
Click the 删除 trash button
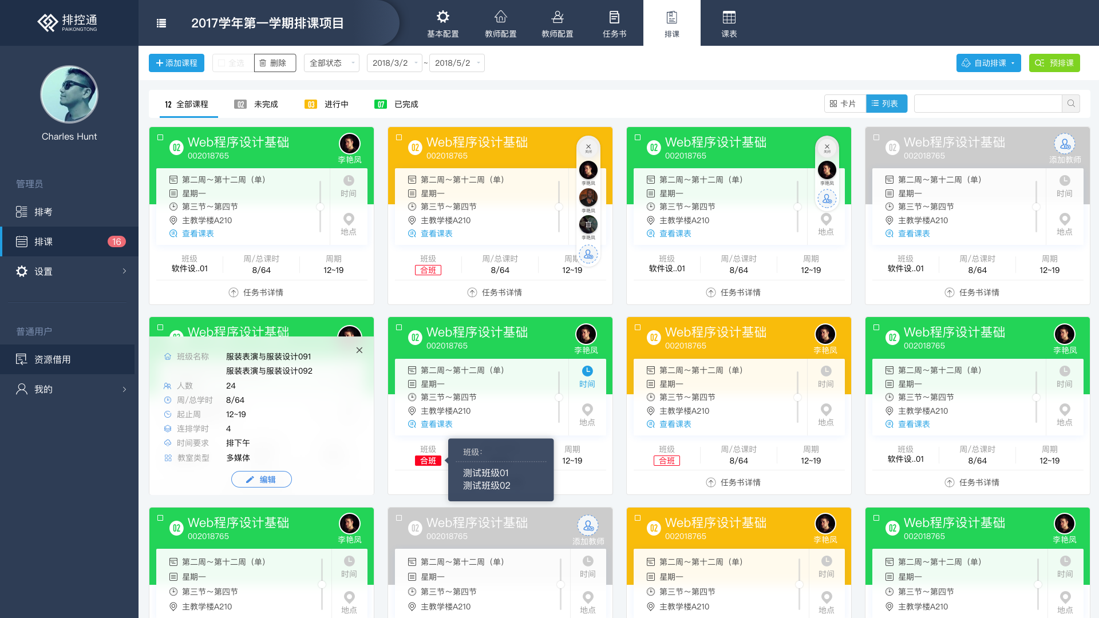275,63
